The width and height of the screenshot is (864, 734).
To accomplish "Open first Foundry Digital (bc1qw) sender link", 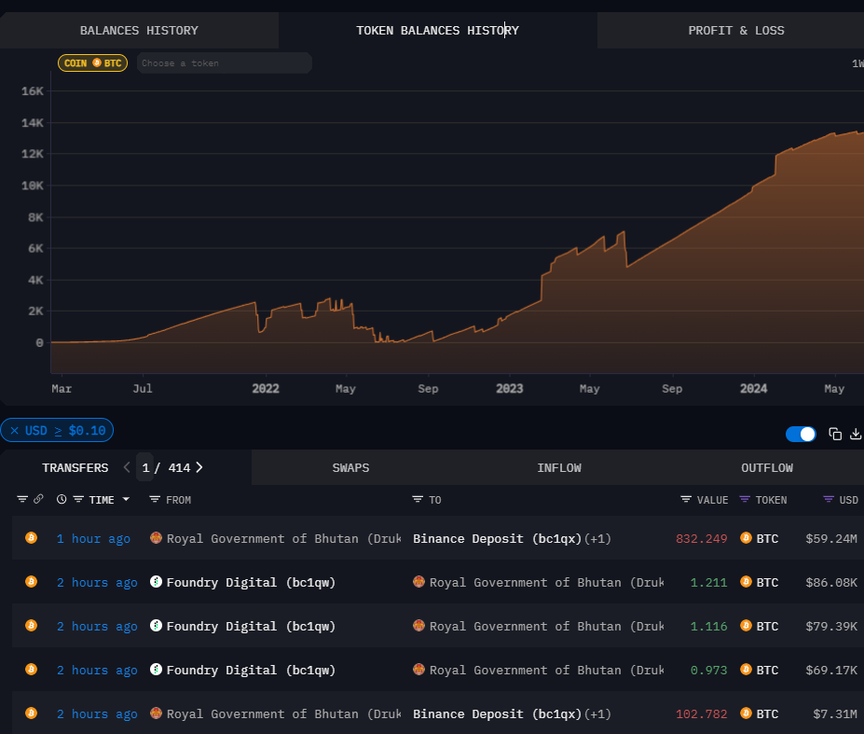I will 251,582.
